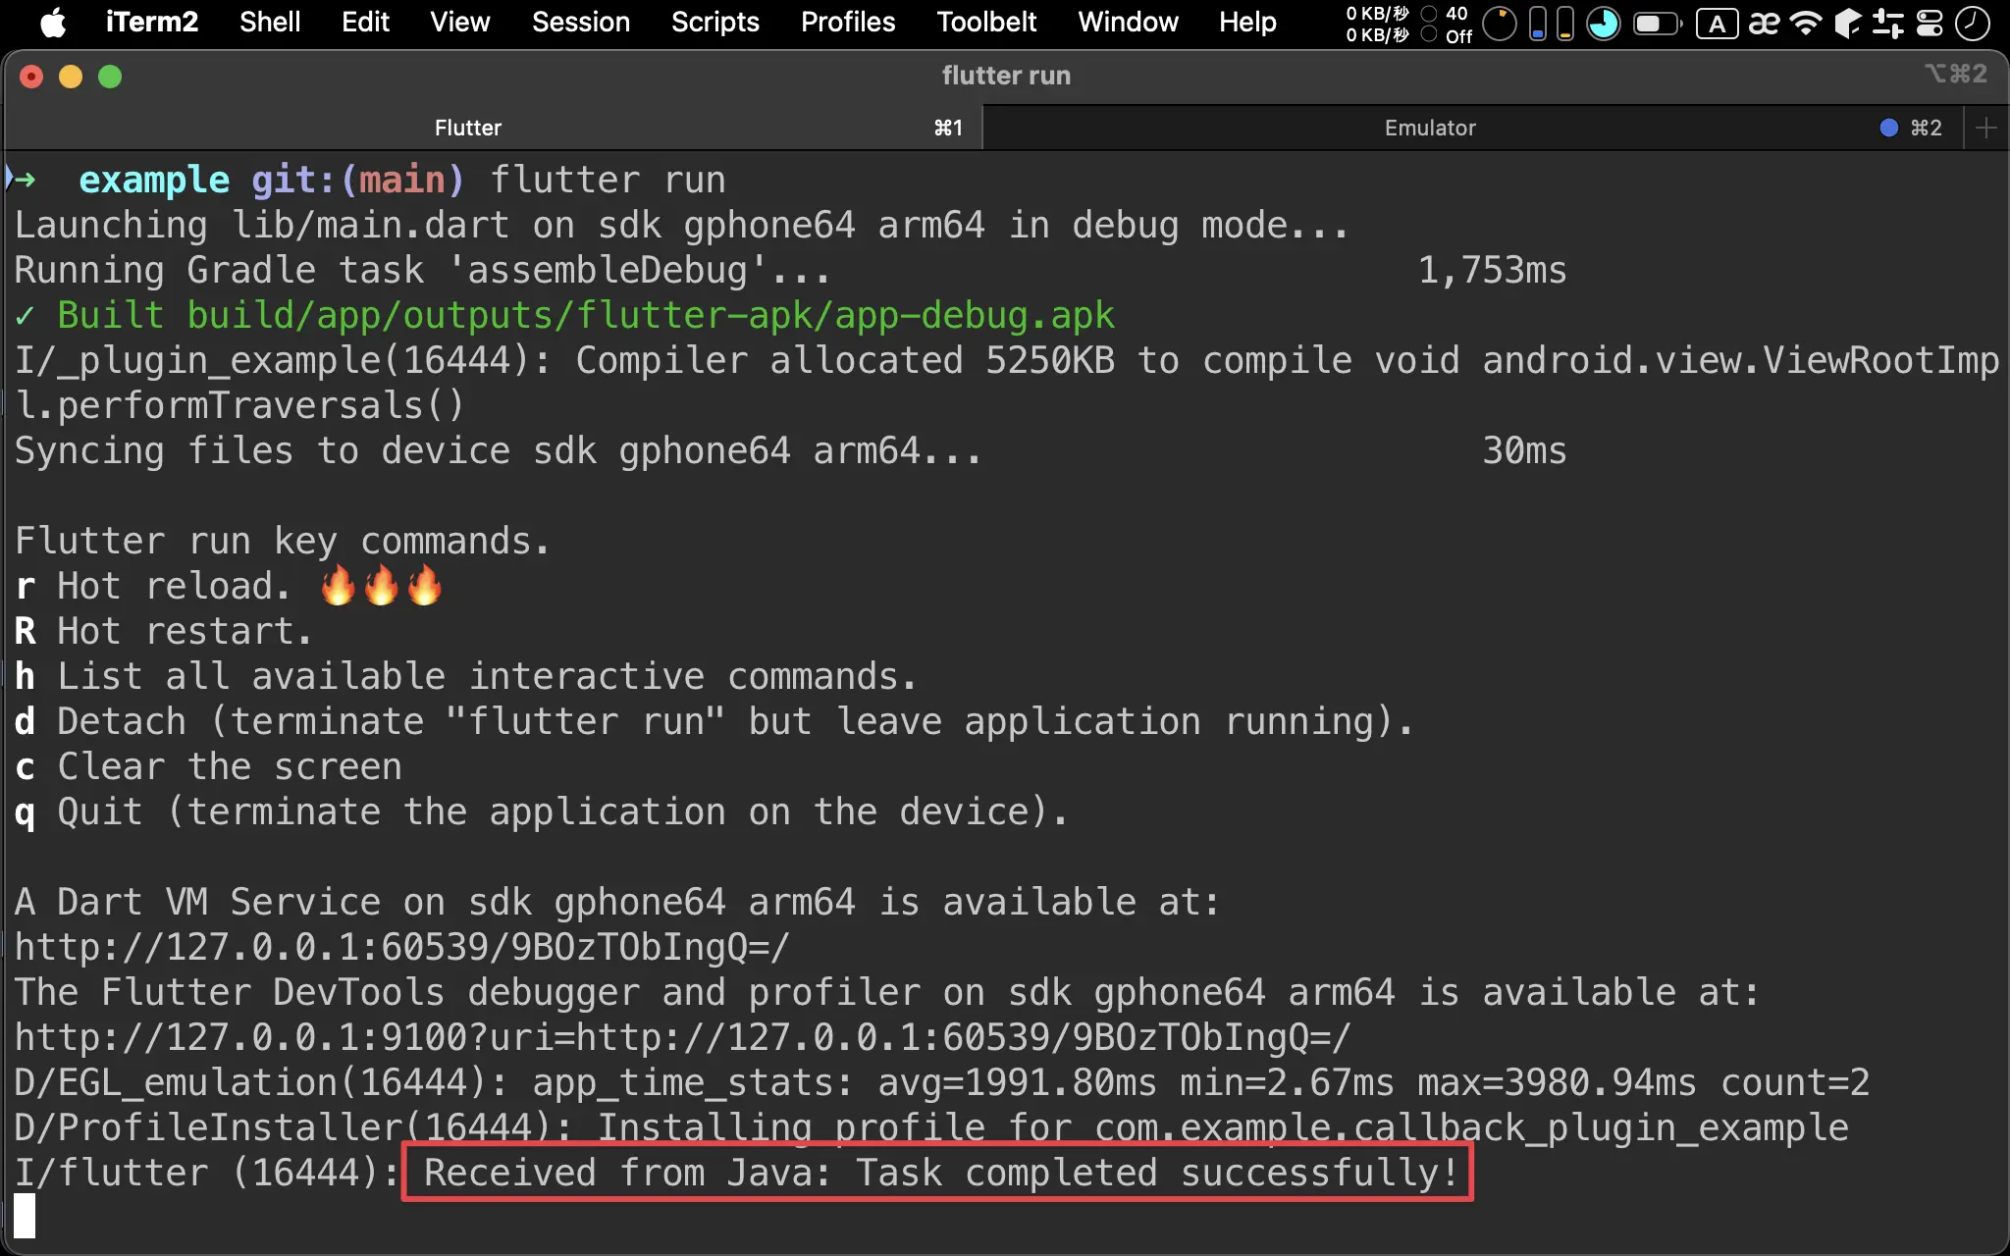The image size is (2010, 1256).
Task: Open the Apple menu
Action: click(53, 22)
